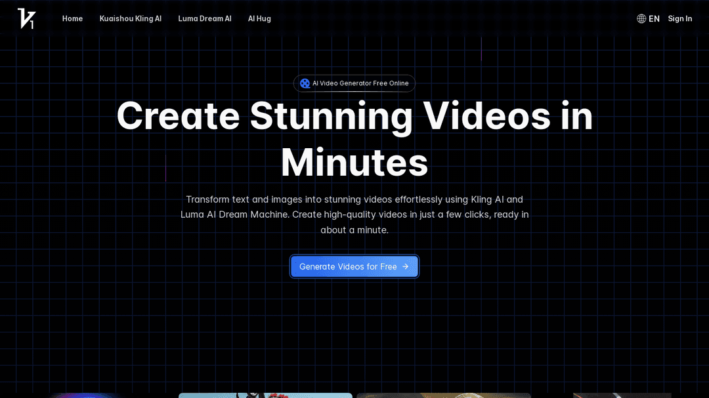The width and height of the screenshot is (709, 398).
Task: Click the V1 logo in the header
Action: [x=26, y=18]
